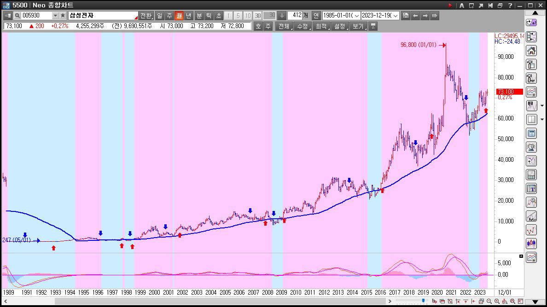The image size is (547, 307).
Task: Click the 삼성전자 stock name field
Action: coord(103,16)
